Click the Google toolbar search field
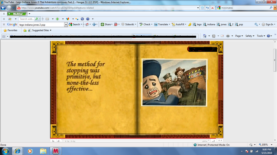The height and width of the screenshot is (155, 277). [x=42, y=25]
